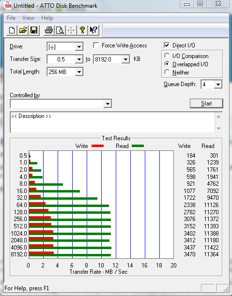Activate context help arrow-question icon
Image resolution: width=232 pixels, height=296 pixels.
pos(93,30)
